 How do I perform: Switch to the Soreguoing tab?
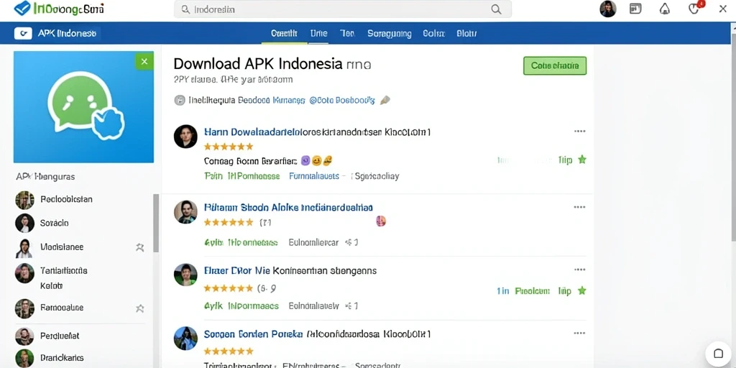click(x=389, y=34)
